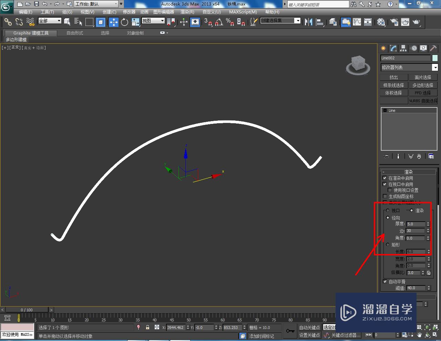Toggle 自动平滑 checkbox
This screenshot has height=341, width=441.
385,282
